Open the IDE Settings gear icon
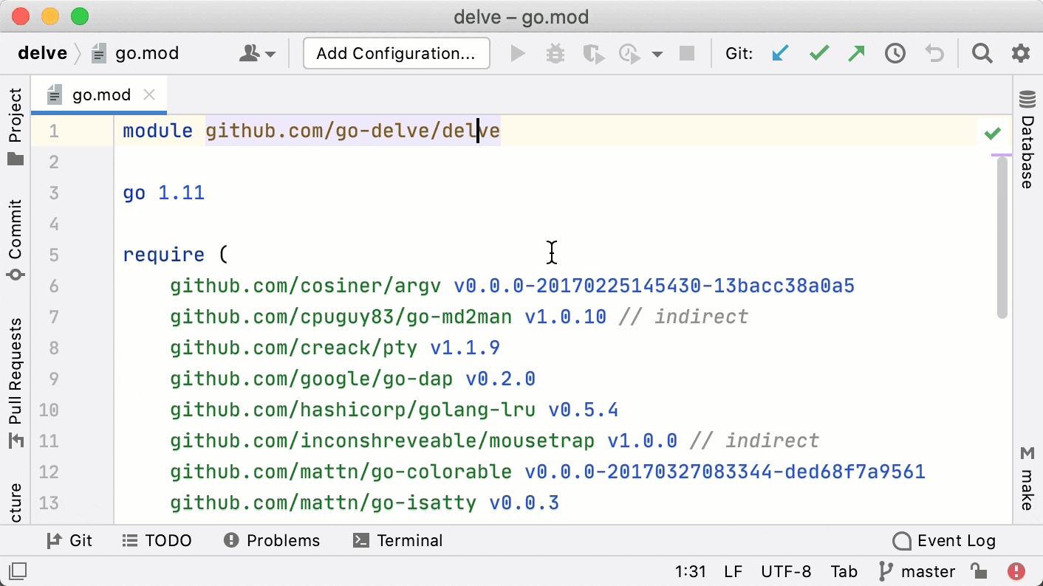The image size is (1043, 586). [1021, 52]
